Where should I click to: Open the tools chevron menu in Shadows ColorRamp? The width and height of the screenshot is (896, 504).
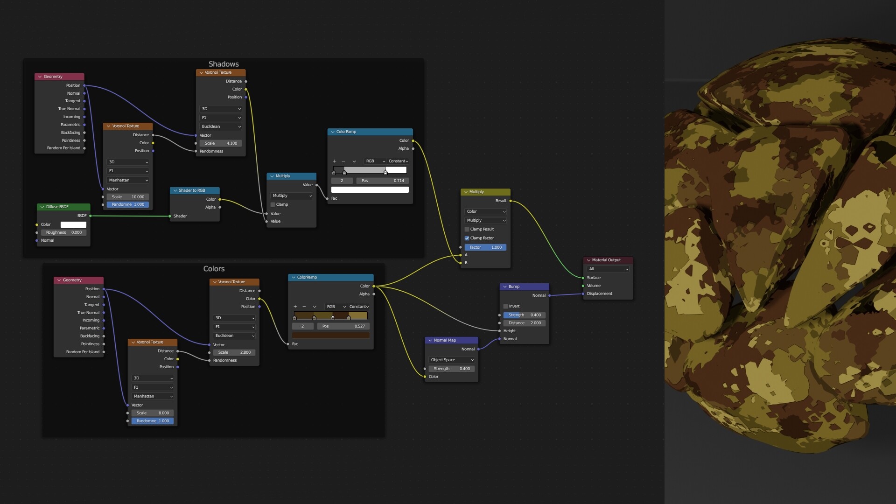coord(354,161)
